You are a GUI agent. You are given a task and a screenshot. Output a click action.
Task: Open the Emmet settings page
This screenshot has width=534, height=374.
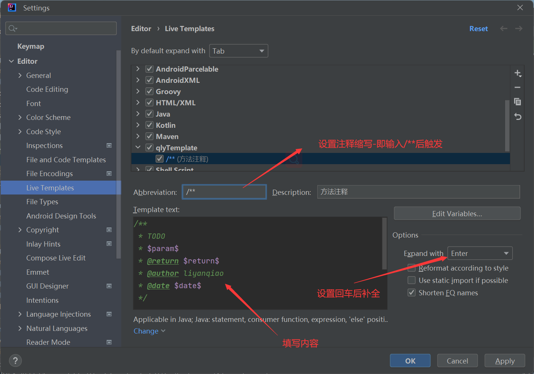pyautogui.click(x=38, y=272)
